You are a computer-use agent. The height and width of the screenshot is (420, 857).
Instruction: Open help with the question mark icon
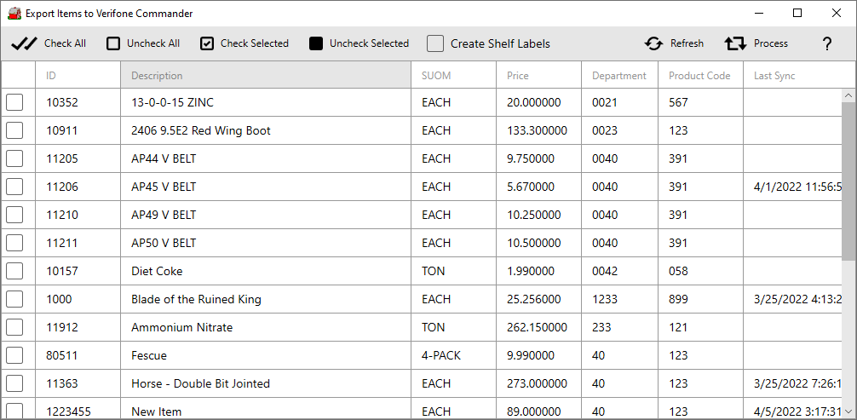pyautogui.click(x=826, y=44)
